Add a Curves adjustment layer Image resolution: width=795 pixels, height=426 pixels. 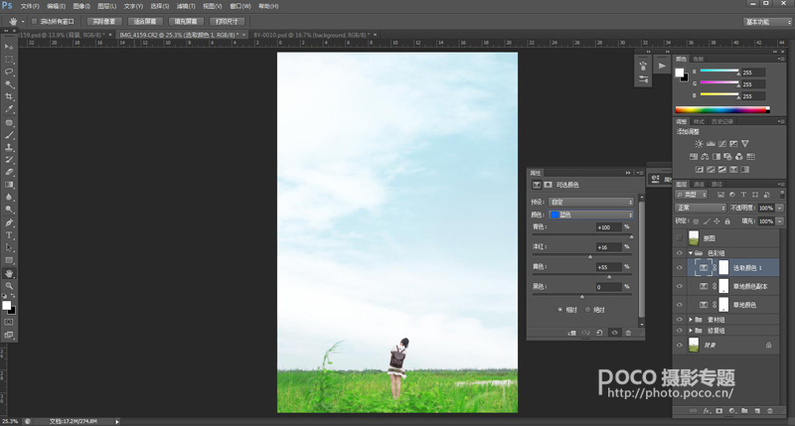pos(722,144)
